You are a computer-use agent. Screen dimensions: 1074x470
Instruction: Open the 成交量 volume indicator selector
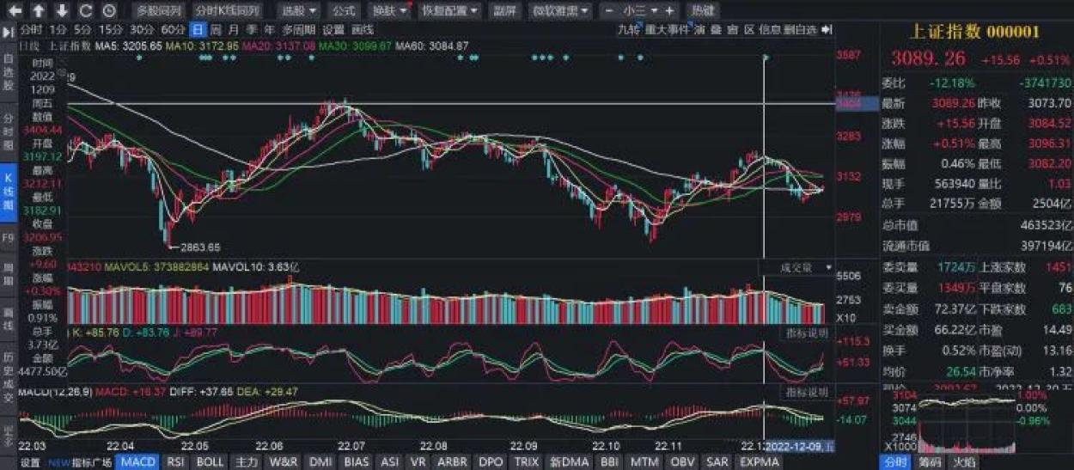tap(796, 268)
